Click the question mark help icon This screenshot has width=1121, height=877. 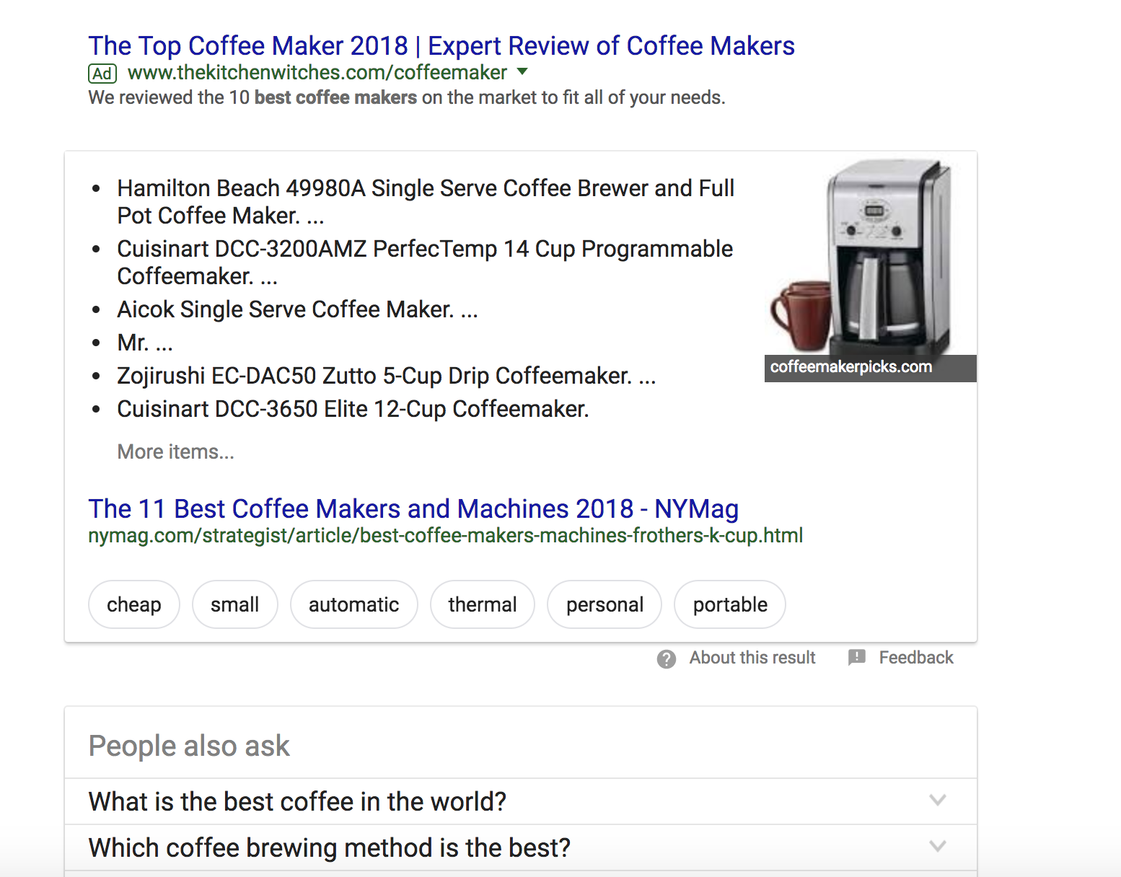(667, 658)
